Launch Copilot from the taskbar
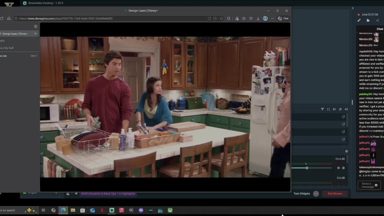The image size is (384, 216). pyautogui.click(x=53, y=210)
